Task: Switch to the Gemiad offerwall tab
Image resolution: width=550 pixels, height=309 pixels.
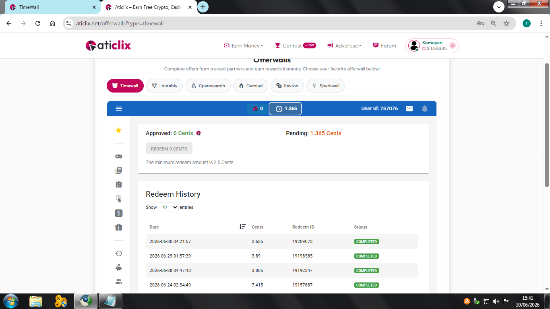Action: click(250, 86)
